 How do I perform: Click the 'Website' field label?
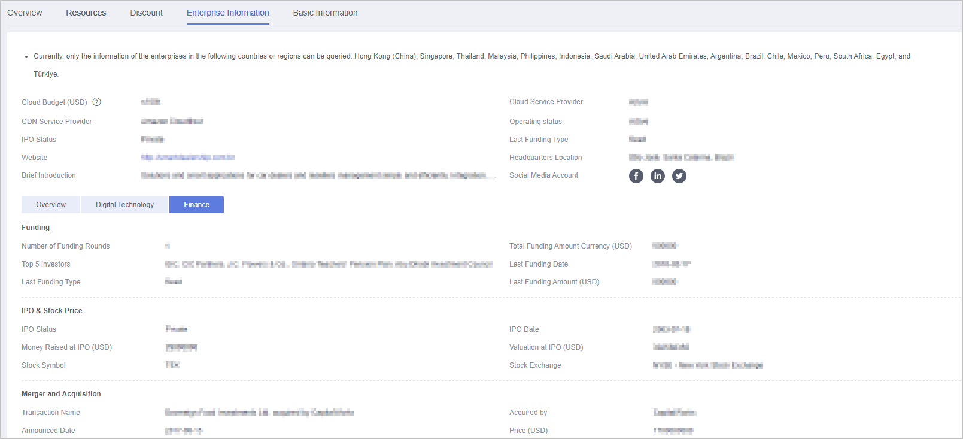point(35,158)
